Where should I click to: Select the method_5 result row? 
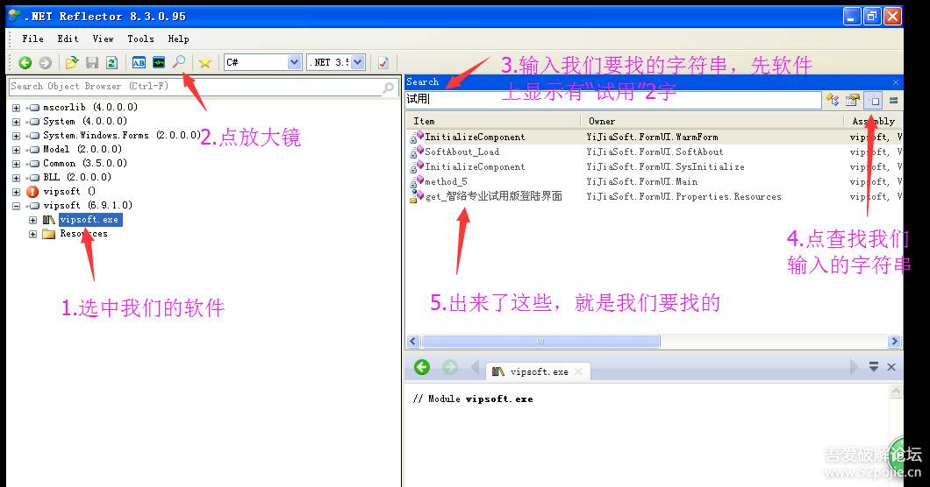point(446,181)
